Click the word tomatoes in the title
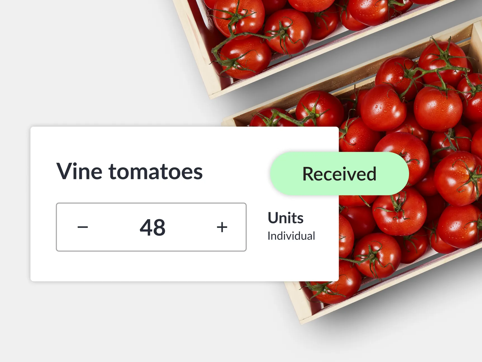This screenshot has height=362, width=482. (x=156, y=171)
